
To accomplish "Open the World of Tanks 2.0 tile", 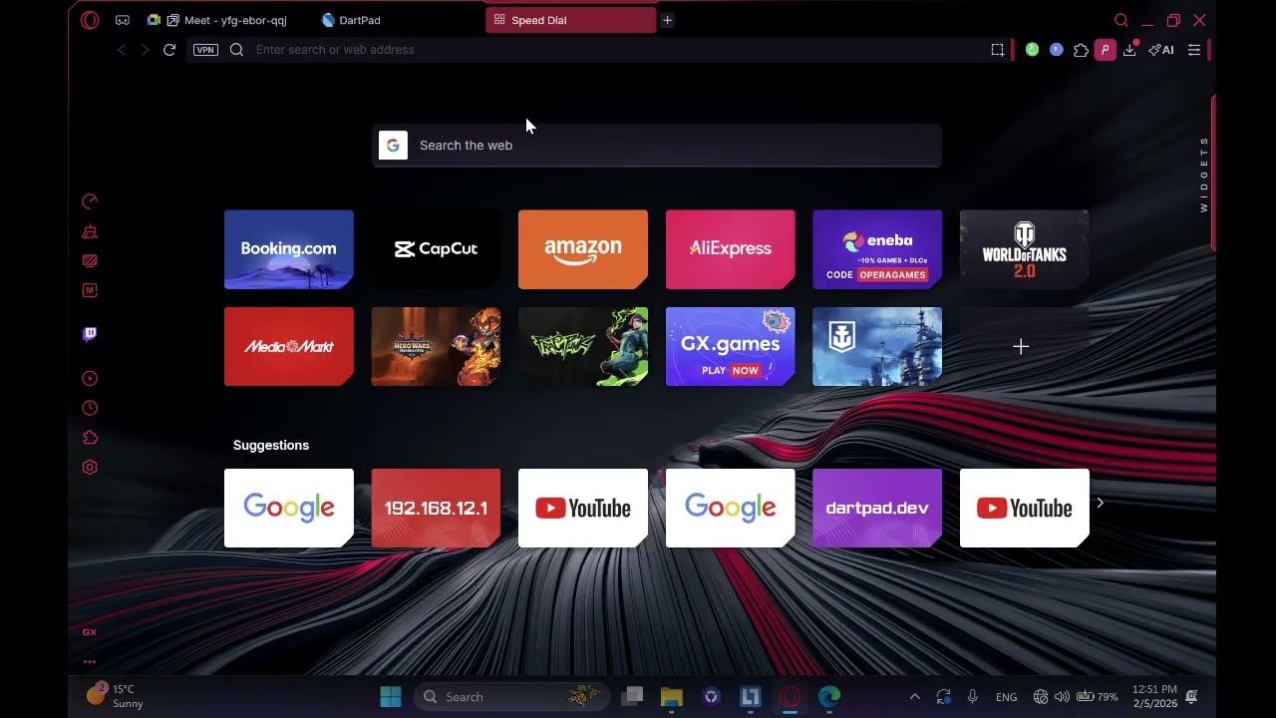I will point(1025,249).
